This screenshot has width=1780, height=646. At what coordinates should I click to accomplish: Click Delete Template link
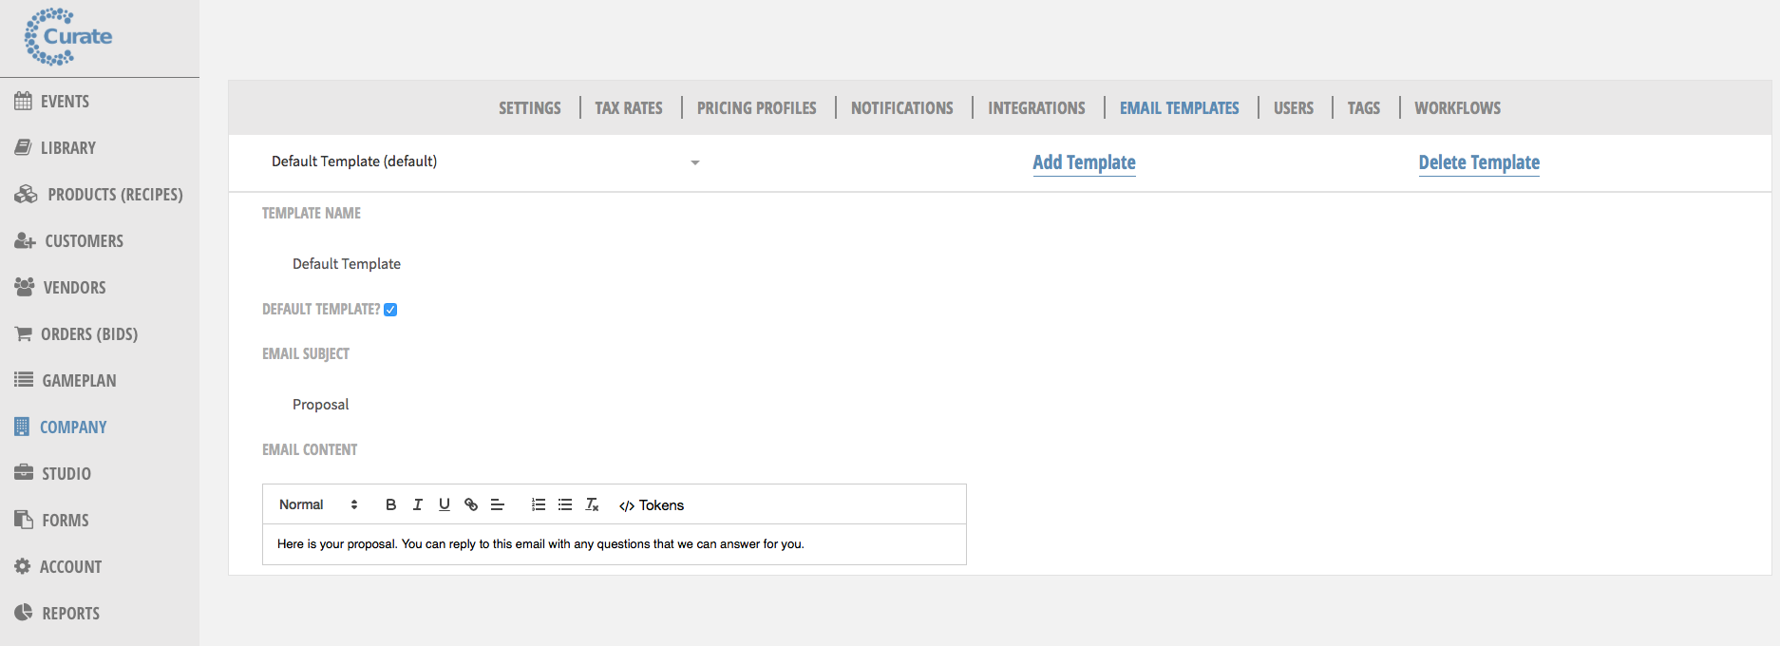point(1479,162)
